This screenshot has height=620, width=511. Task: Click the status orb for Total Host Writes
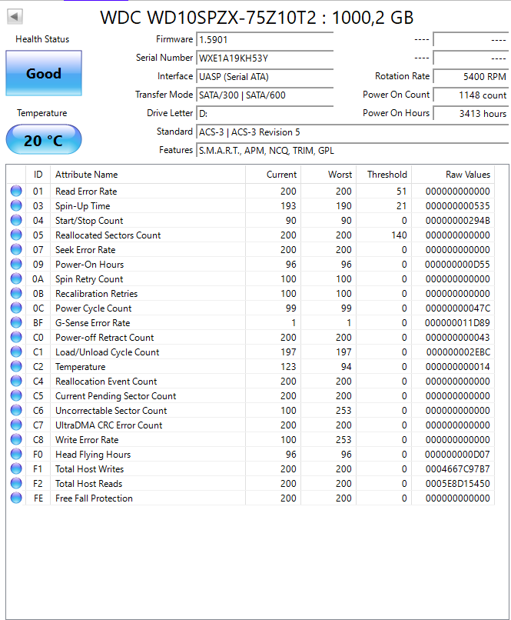(x=16, y=469)
